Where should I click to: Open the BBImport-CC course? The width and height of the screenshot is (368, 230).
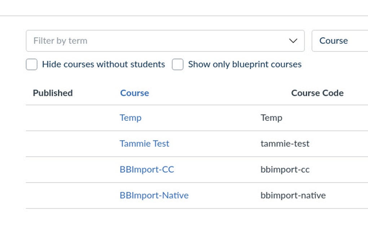tap(147, 169)
